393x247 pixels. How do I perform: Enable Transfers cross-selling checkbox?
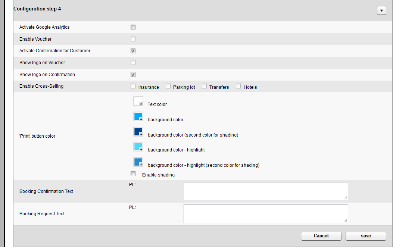point(204,86)
